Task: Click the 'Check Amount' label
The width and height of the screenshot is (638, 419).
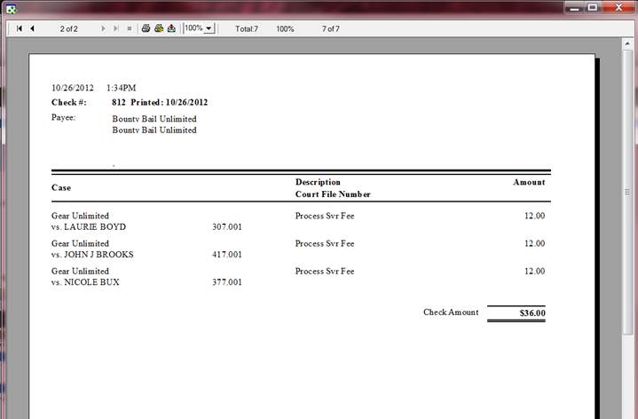Action: (451, 312)
